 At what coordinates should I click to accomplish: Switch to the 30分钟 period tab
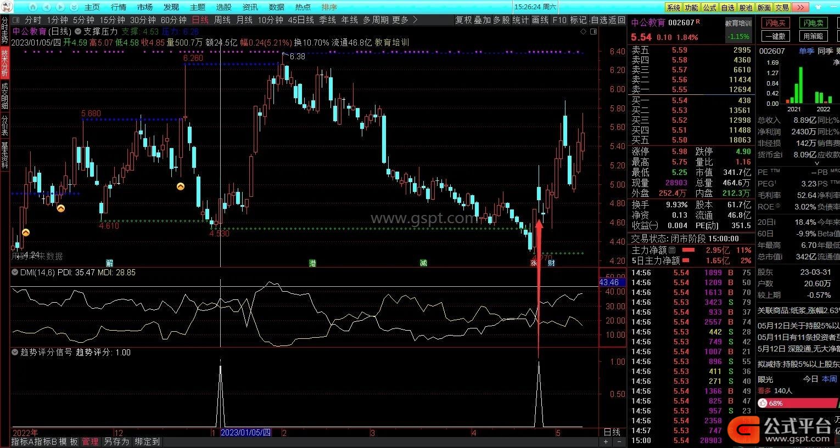(143, 20)
